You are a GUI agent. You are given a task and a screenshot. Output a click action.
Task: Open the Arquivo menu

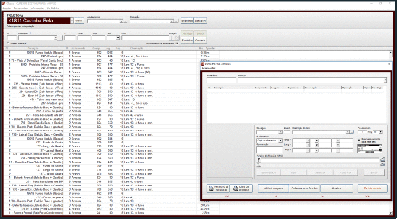pos(7,8)
